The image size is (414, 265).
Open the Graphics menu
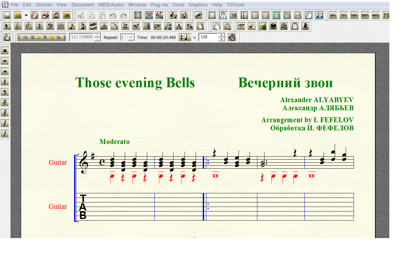pyautogui.click(x=198, y=5)
